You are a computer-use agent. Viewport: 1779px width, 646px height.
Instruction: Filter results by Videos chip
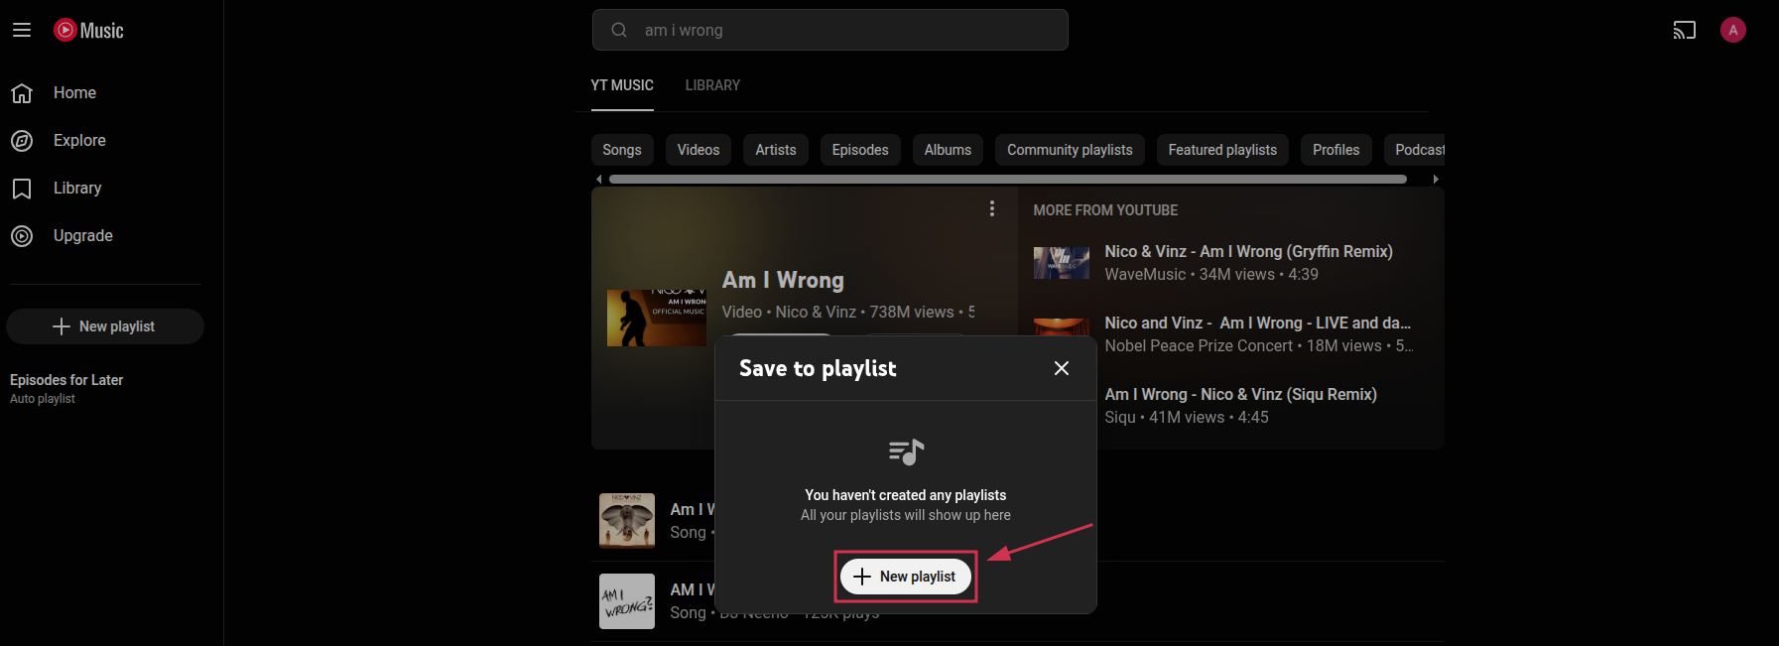coord(699,150)
